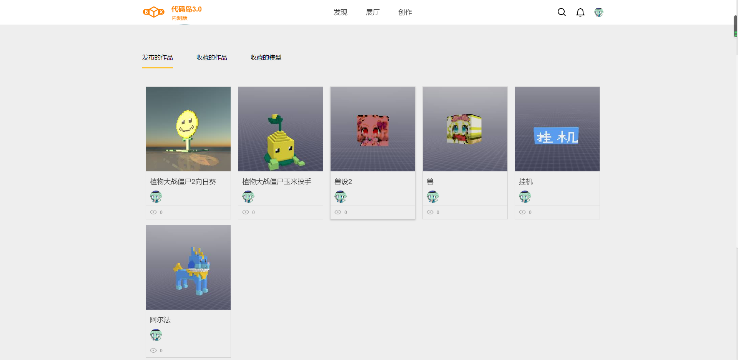The image size is (738, 360).
Task: Click the view-count eye icon on 阿尔法
Action: (153, 350)
